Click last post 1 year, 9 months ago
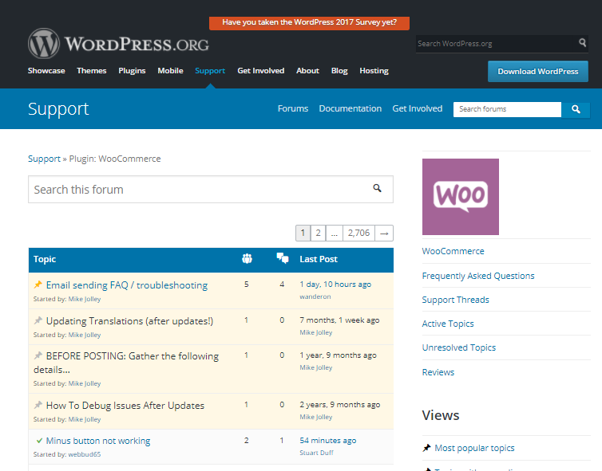Viewport: 602px width, 471px height. pos(338,355)
